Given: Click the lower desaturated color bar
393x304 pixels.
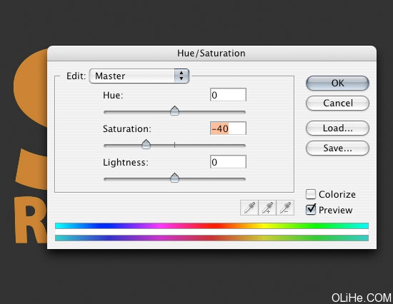Looking at the screenshot, I should tap(212, 238).
